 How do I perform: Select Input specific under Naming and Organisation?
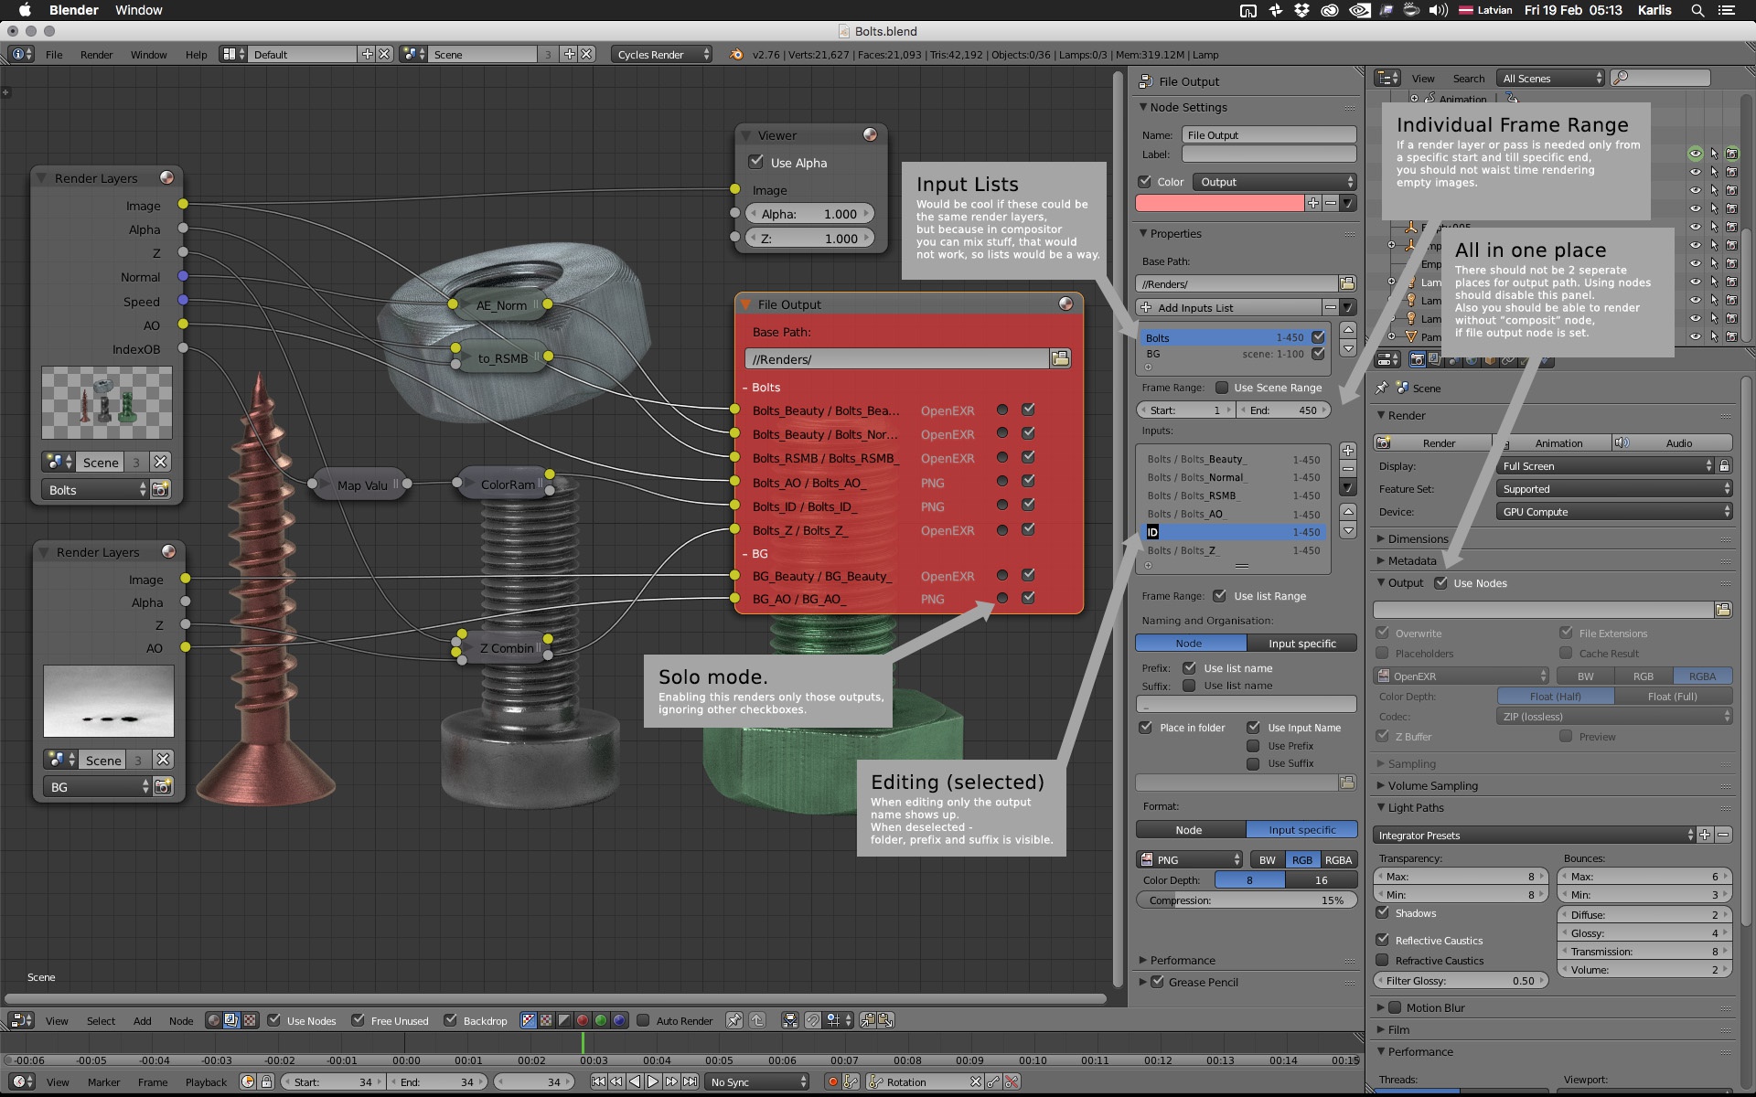(x=1301, y=644)
